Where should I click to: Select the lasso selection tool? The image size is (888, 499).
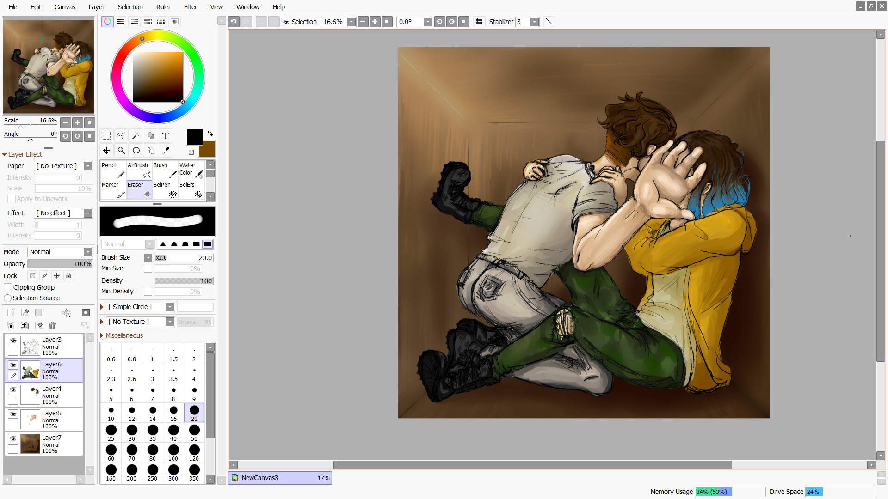coord(121,136)
